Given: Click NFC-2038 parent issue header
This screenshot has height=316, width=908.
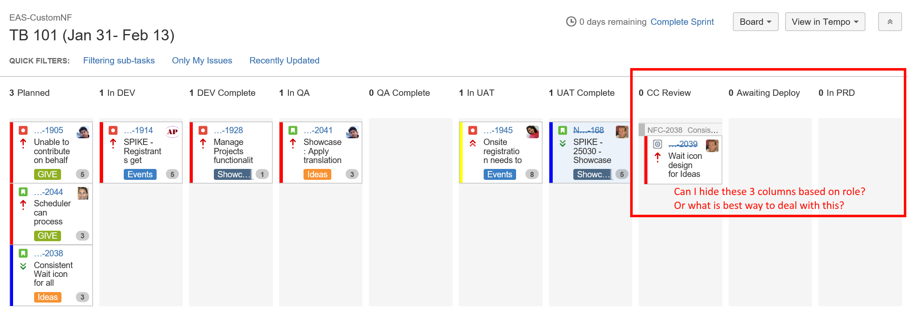Looking at the screenshot, I should (x=680, y=130).
